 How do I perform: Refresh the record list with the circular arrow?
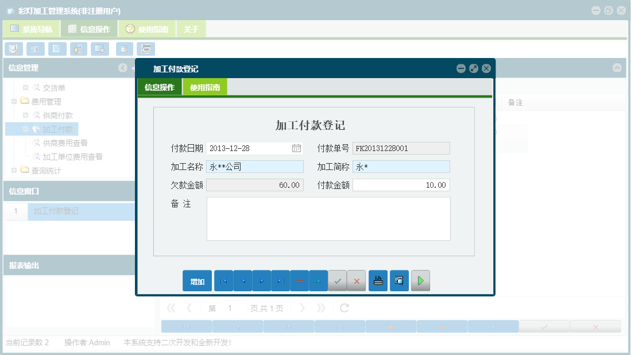point(343,307)
